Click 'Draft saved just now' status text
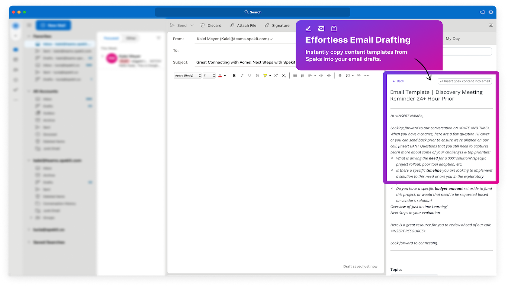The height and width of the screenshot is (286, 508). [360, 266]
